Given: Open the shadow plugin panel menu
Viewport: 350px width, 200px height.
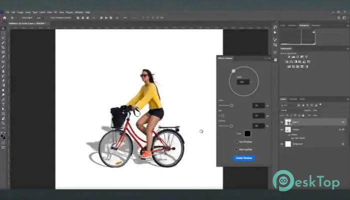Looking at the screenshot, I should tap(269, 58).
